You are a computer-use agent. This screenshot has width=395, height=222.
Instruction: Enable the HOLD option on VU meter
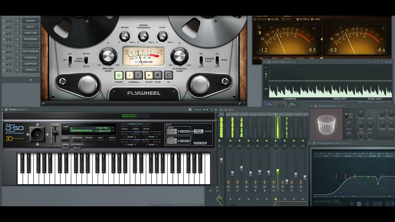pos(286,19)
